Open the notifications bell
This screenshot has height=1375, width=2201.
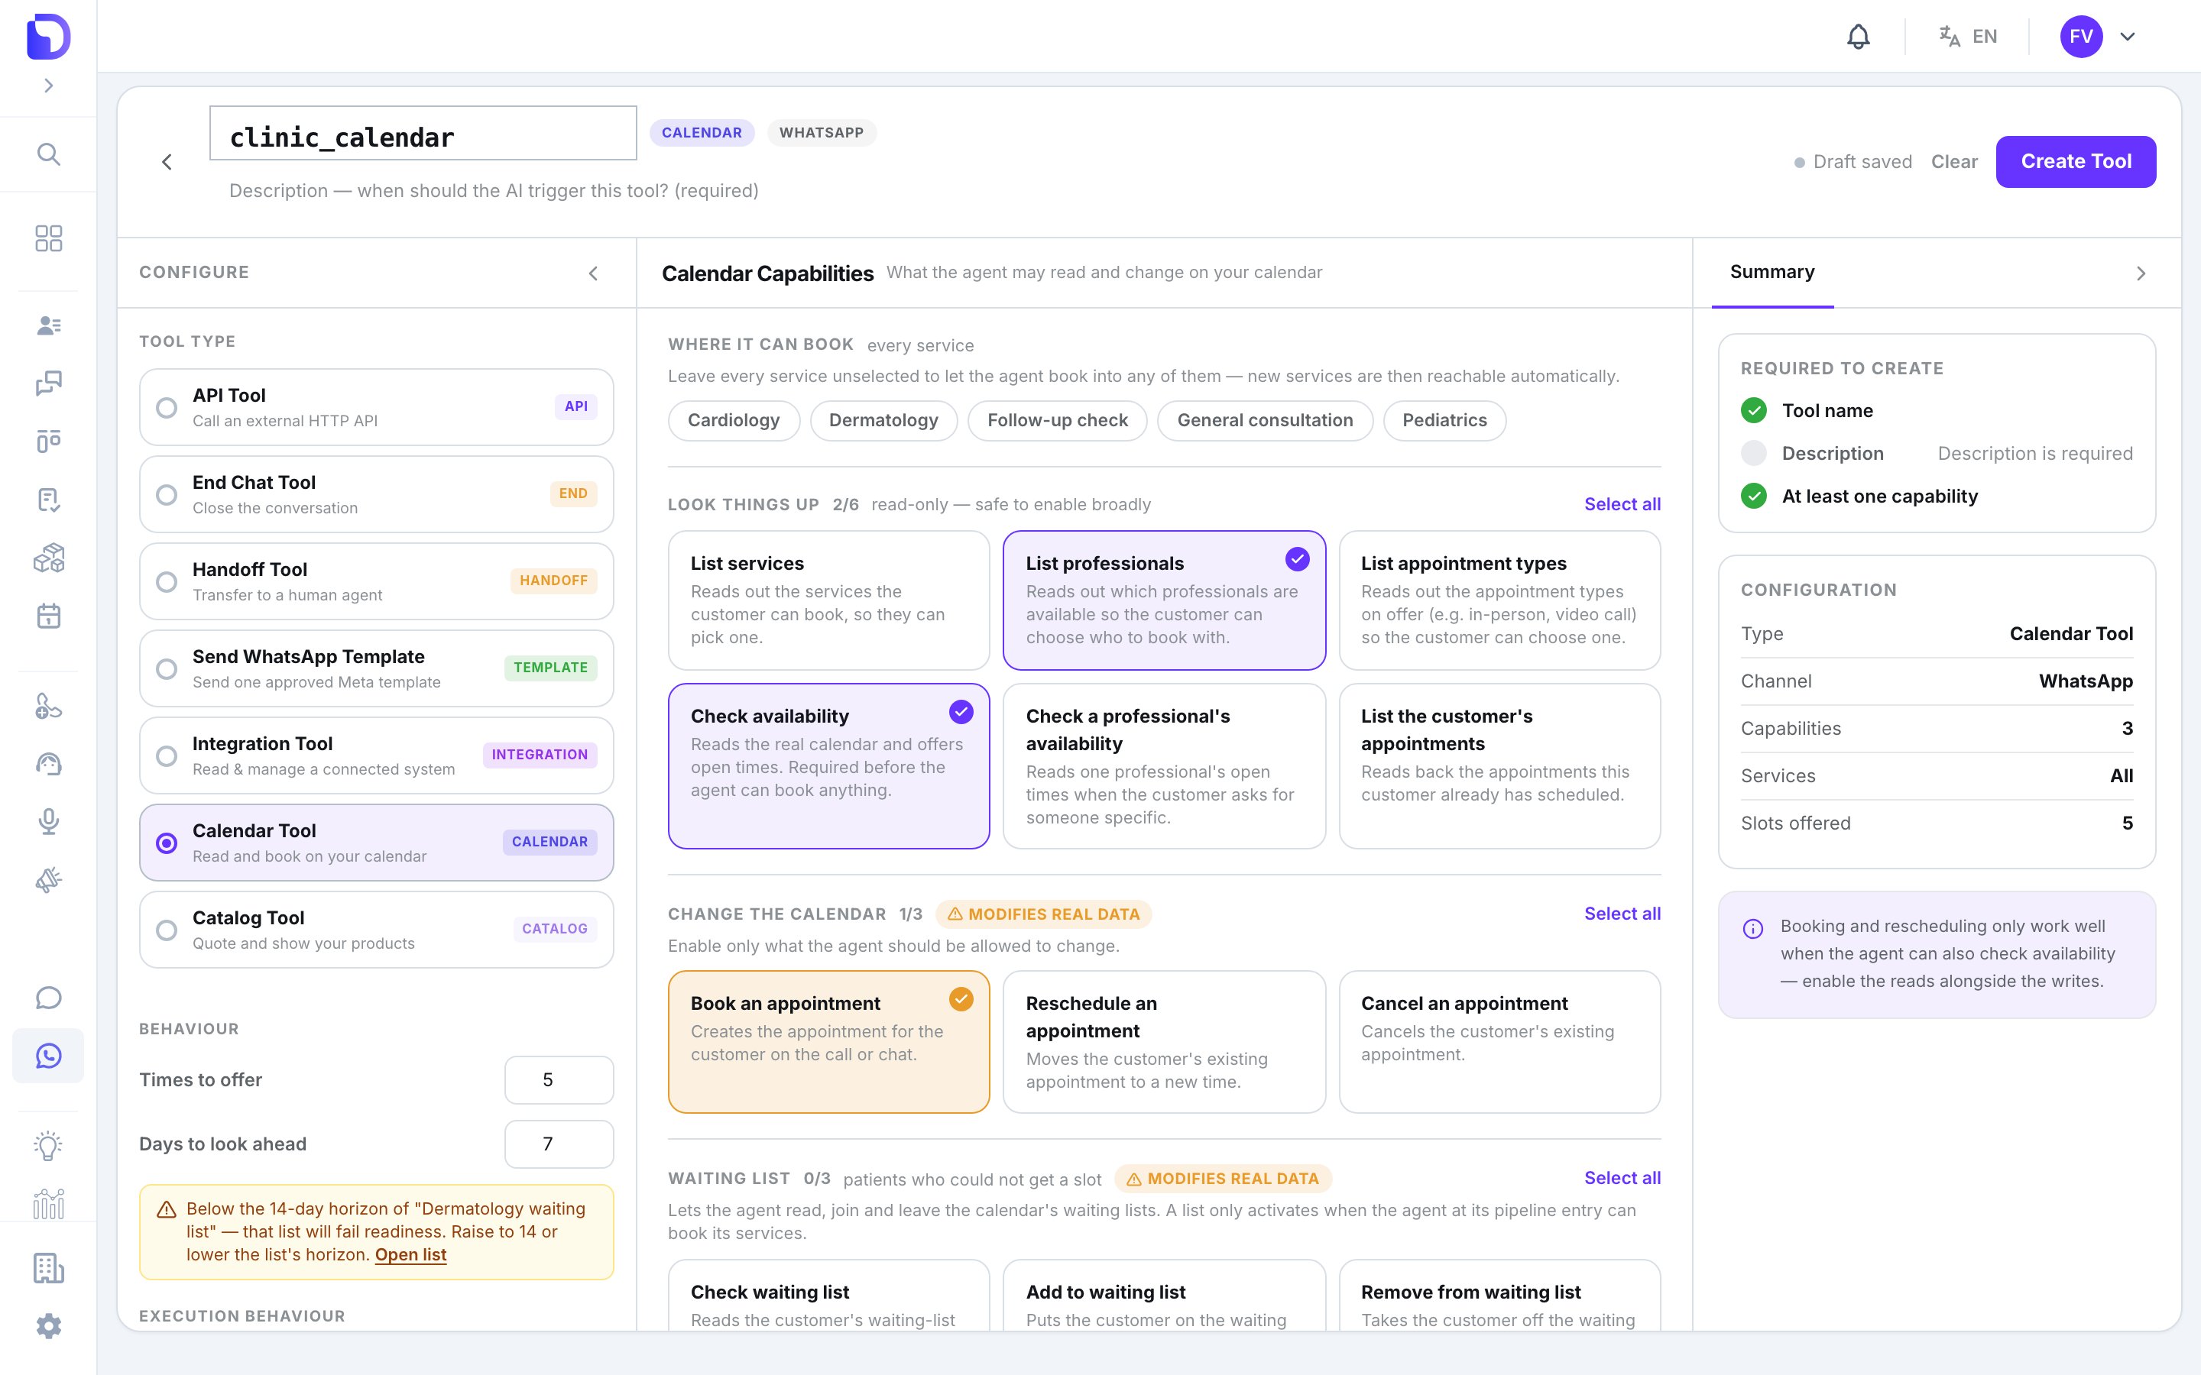tap(1858, 37)
